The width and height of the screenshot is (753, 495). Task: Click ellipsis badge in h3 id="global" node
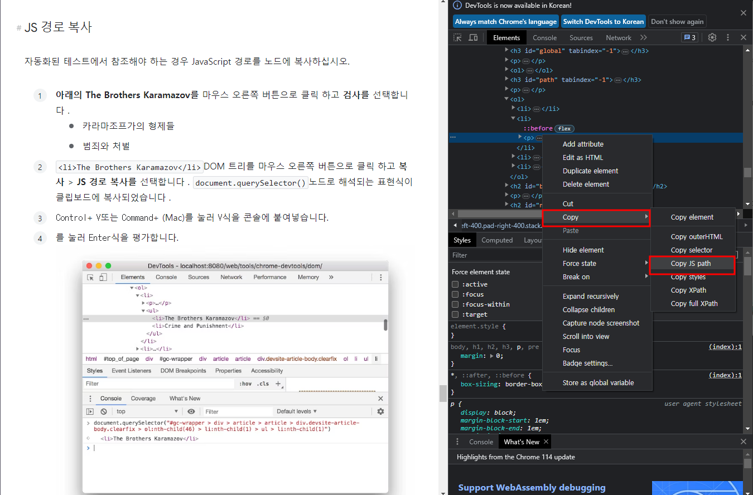[x=626, y=51]
